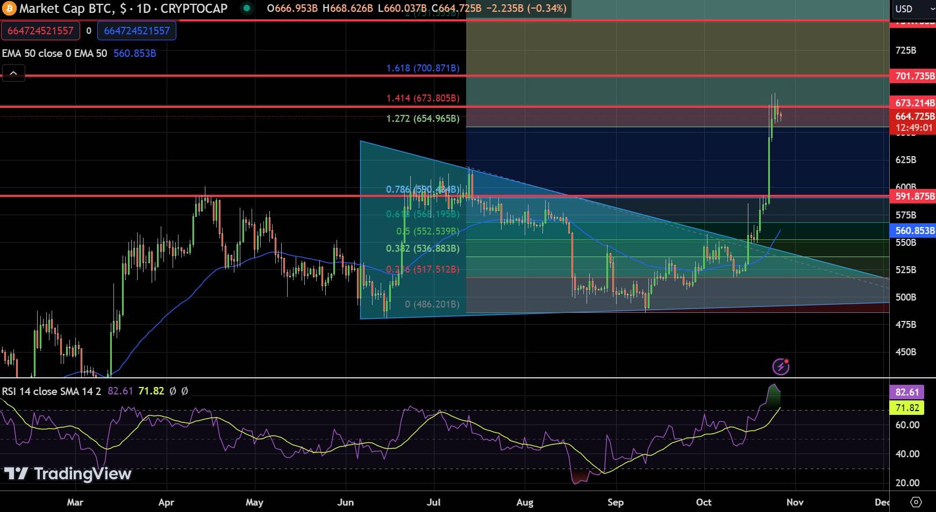This screenshot has height=512, width=936.
Task: Click the blue 560.853B EMA axis label
Action: pyautogui.click(x=913, y=231)
